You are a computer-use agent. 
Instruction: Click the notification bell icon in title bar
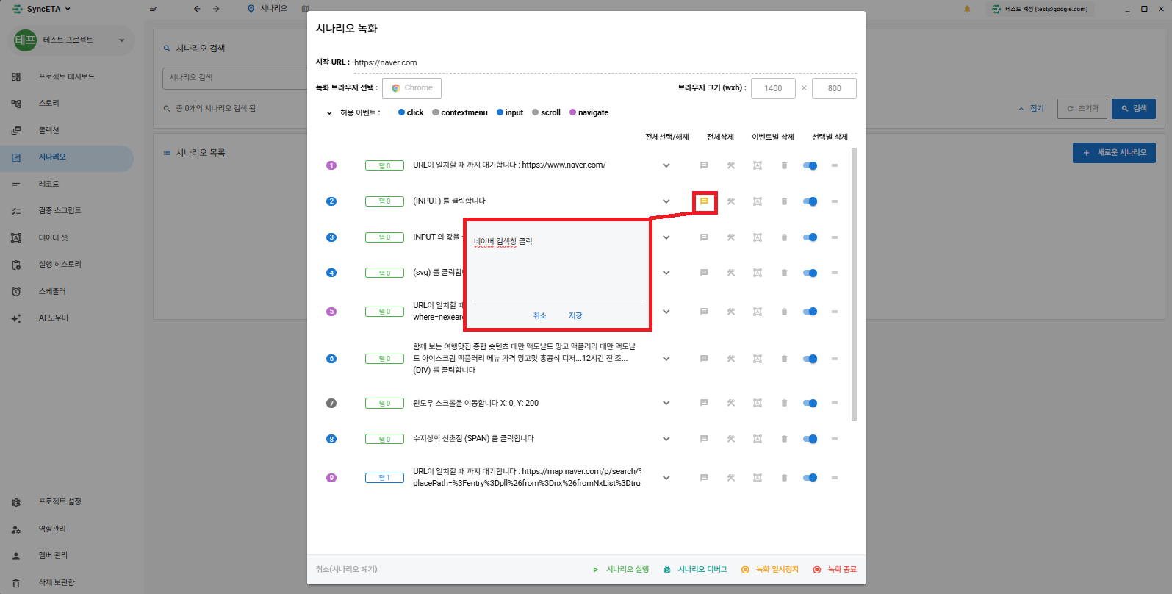pyautogui.click(x=967, y=9)
